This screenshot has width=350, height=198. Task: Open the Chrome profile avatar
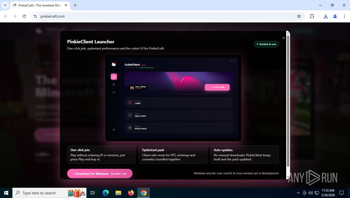[335, 16]
